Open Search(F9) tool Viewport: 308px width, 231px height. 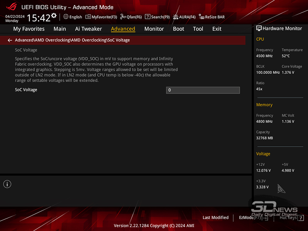tap(157, 17)
